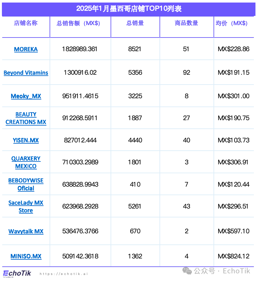Screen dimensions: 258x281
Task: Open the BEAUTY CREATIONS MX store link
Action: (26, 118)
